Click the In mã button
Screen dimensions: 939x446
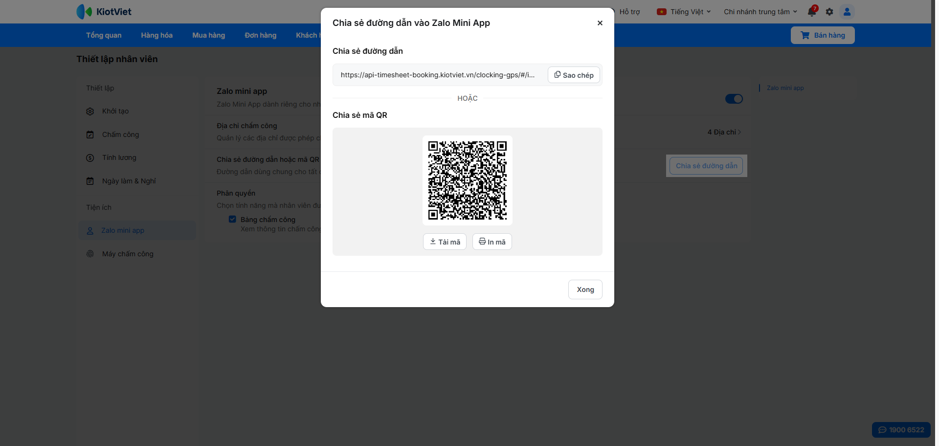492,242
